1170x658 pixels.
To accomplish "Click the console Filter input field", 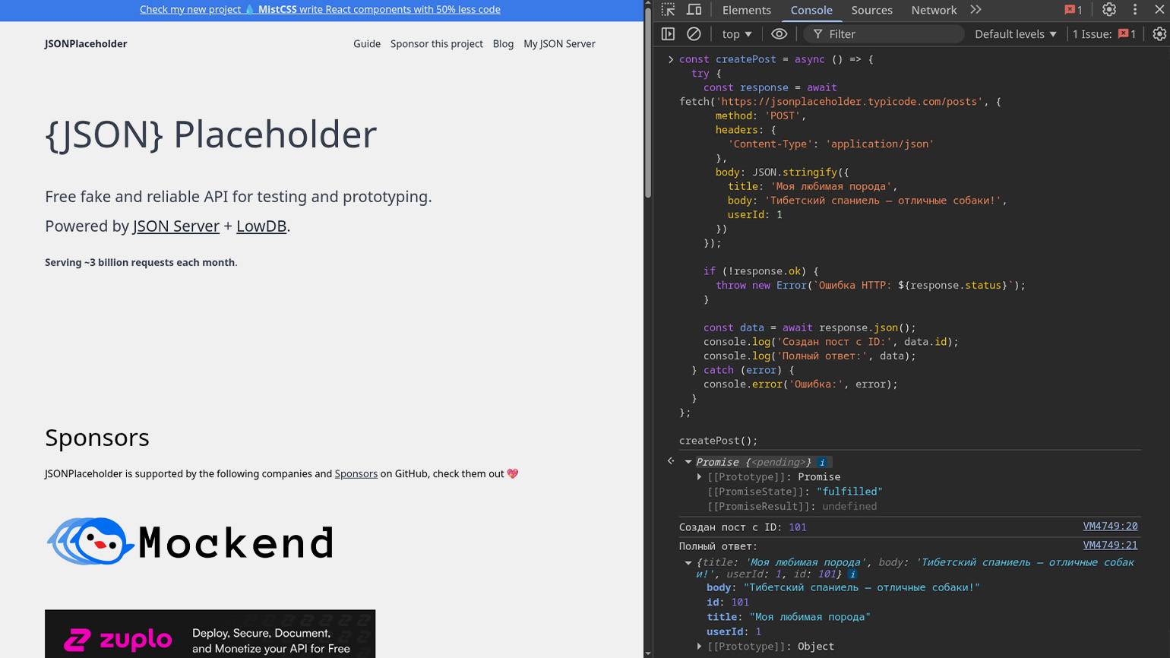I will coord(889,34).
